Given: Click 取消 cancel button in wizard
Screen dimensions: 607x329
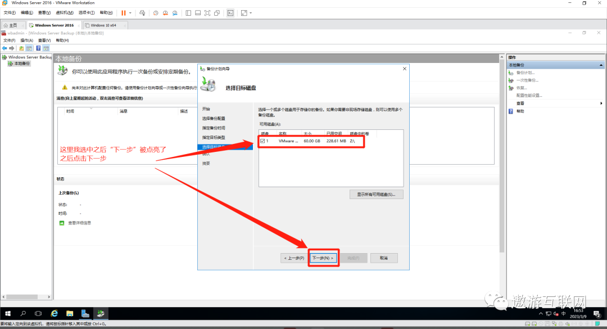Looking at the screenshot, I should 384,258.
